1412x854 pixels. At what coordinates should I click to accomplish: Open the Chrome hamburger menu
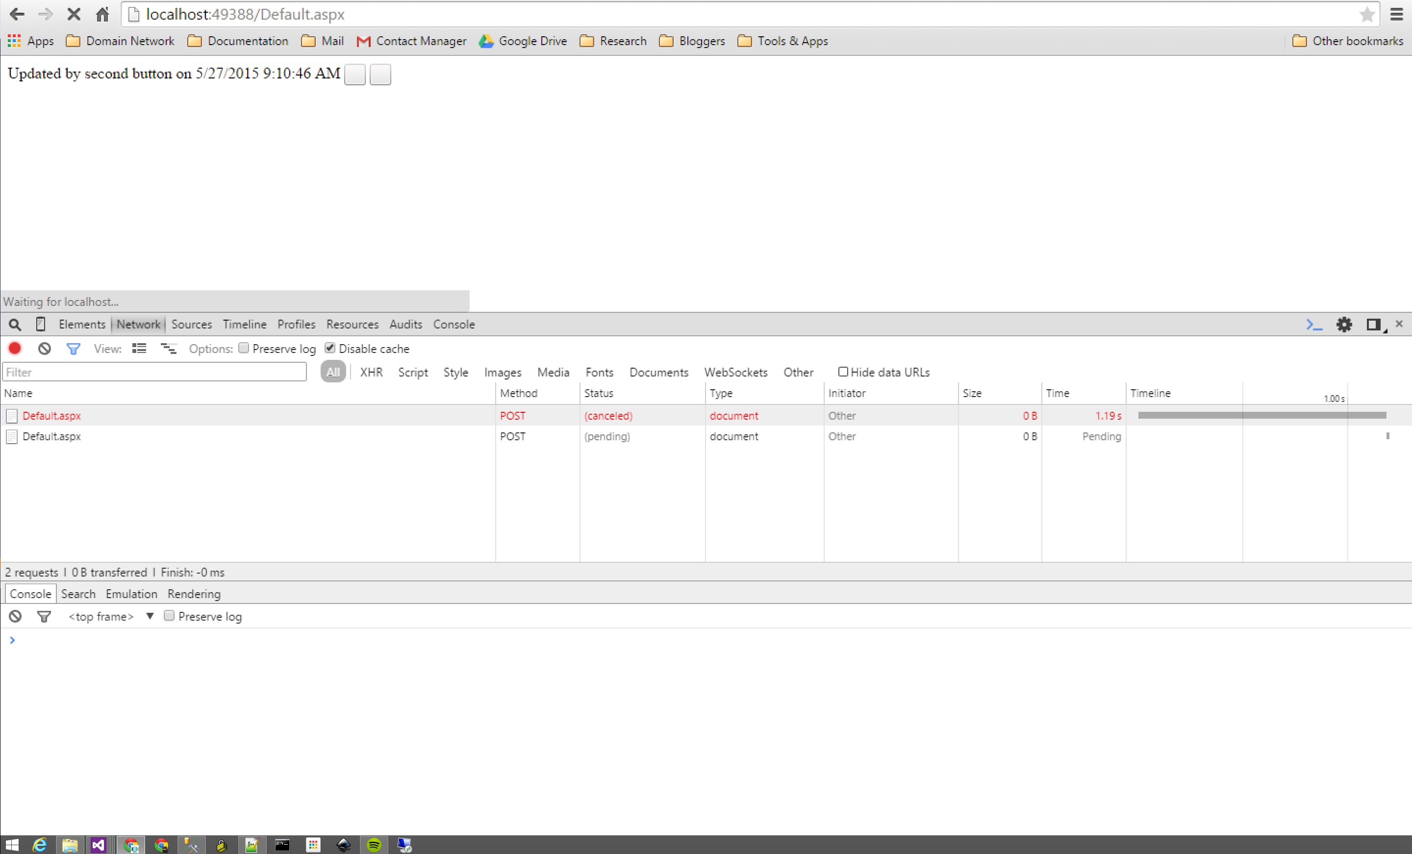point(1396,14)
